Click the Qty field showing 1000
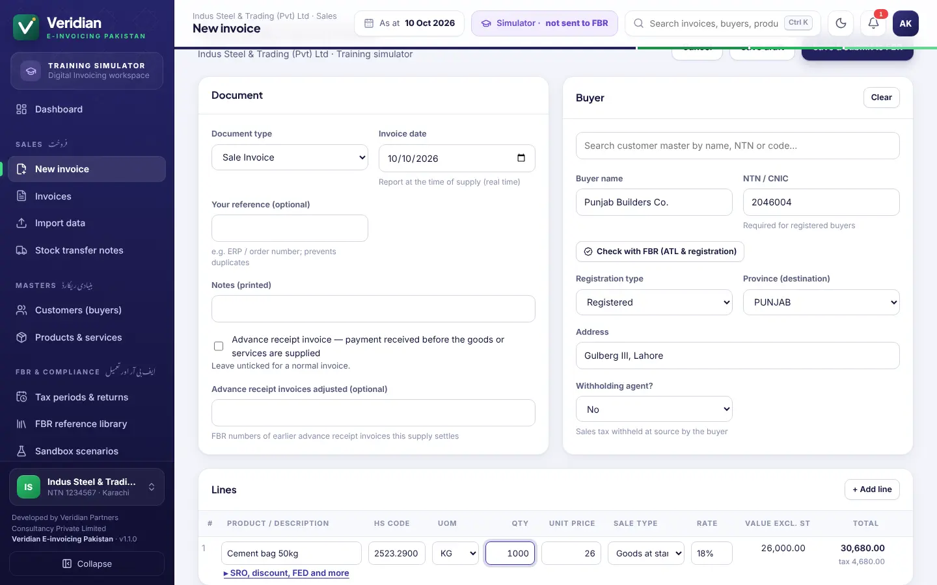The image size is (937, 585). (x=510, y=553)
